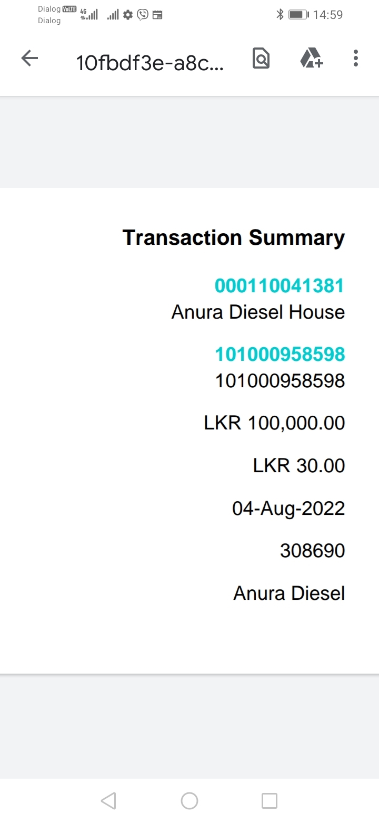This screenshot has height=823, width=379.
Task: Tap the Bluetooth status icon
Action: click(x=280, y=15)
